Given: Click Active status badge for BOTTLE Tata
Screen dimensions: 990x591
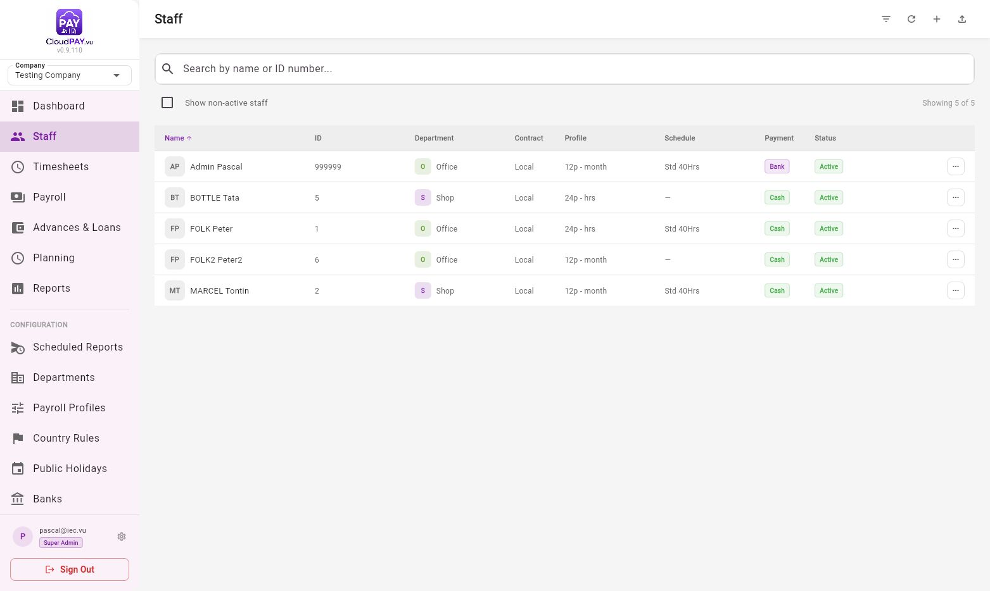Looking at the screenshot, I should pyautogui.click(x=828, y=197).
